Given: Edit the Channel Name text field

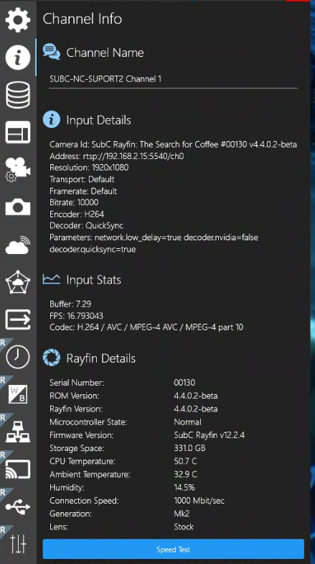Looking at the screenshot, I should (x=174, y=79).
